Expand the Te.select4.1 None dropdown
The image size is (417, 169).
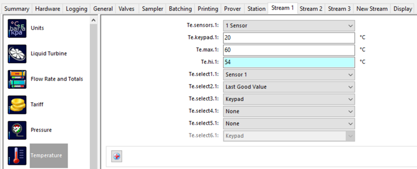tap(289, 111)
